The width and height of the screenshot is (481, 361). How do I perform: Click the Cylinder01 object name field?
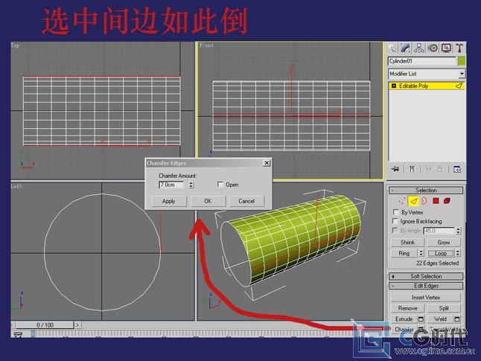[x=422, y=61]
